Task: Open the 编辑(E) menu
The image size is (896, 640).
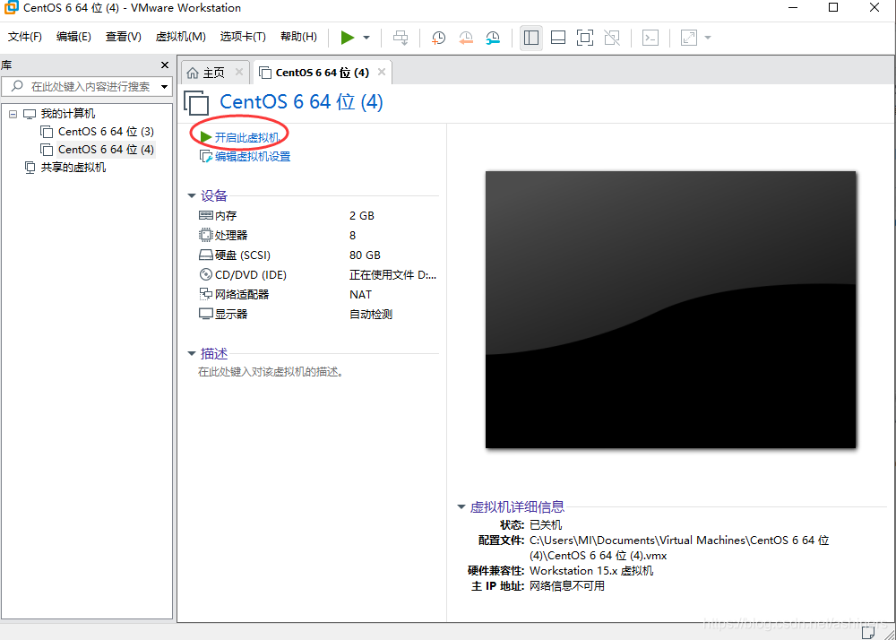Action: (73, 37)
